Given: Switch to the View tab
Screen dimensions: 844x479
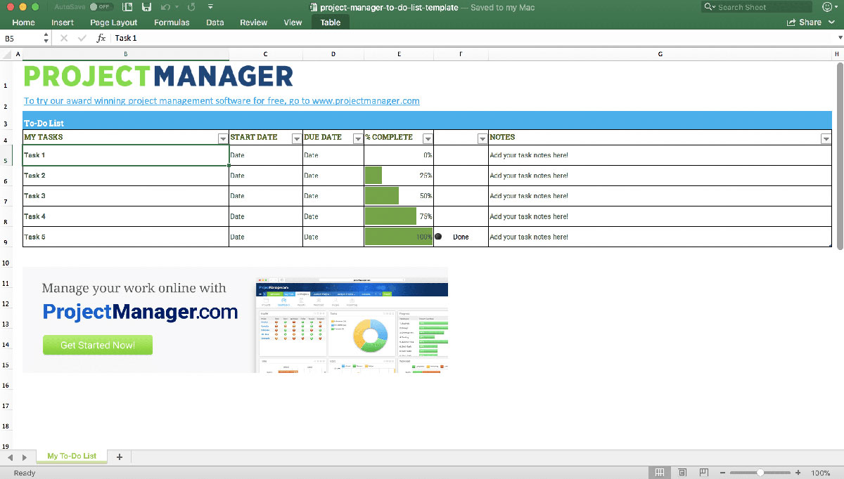Looking at the screenshot, I should pos(293,22).
